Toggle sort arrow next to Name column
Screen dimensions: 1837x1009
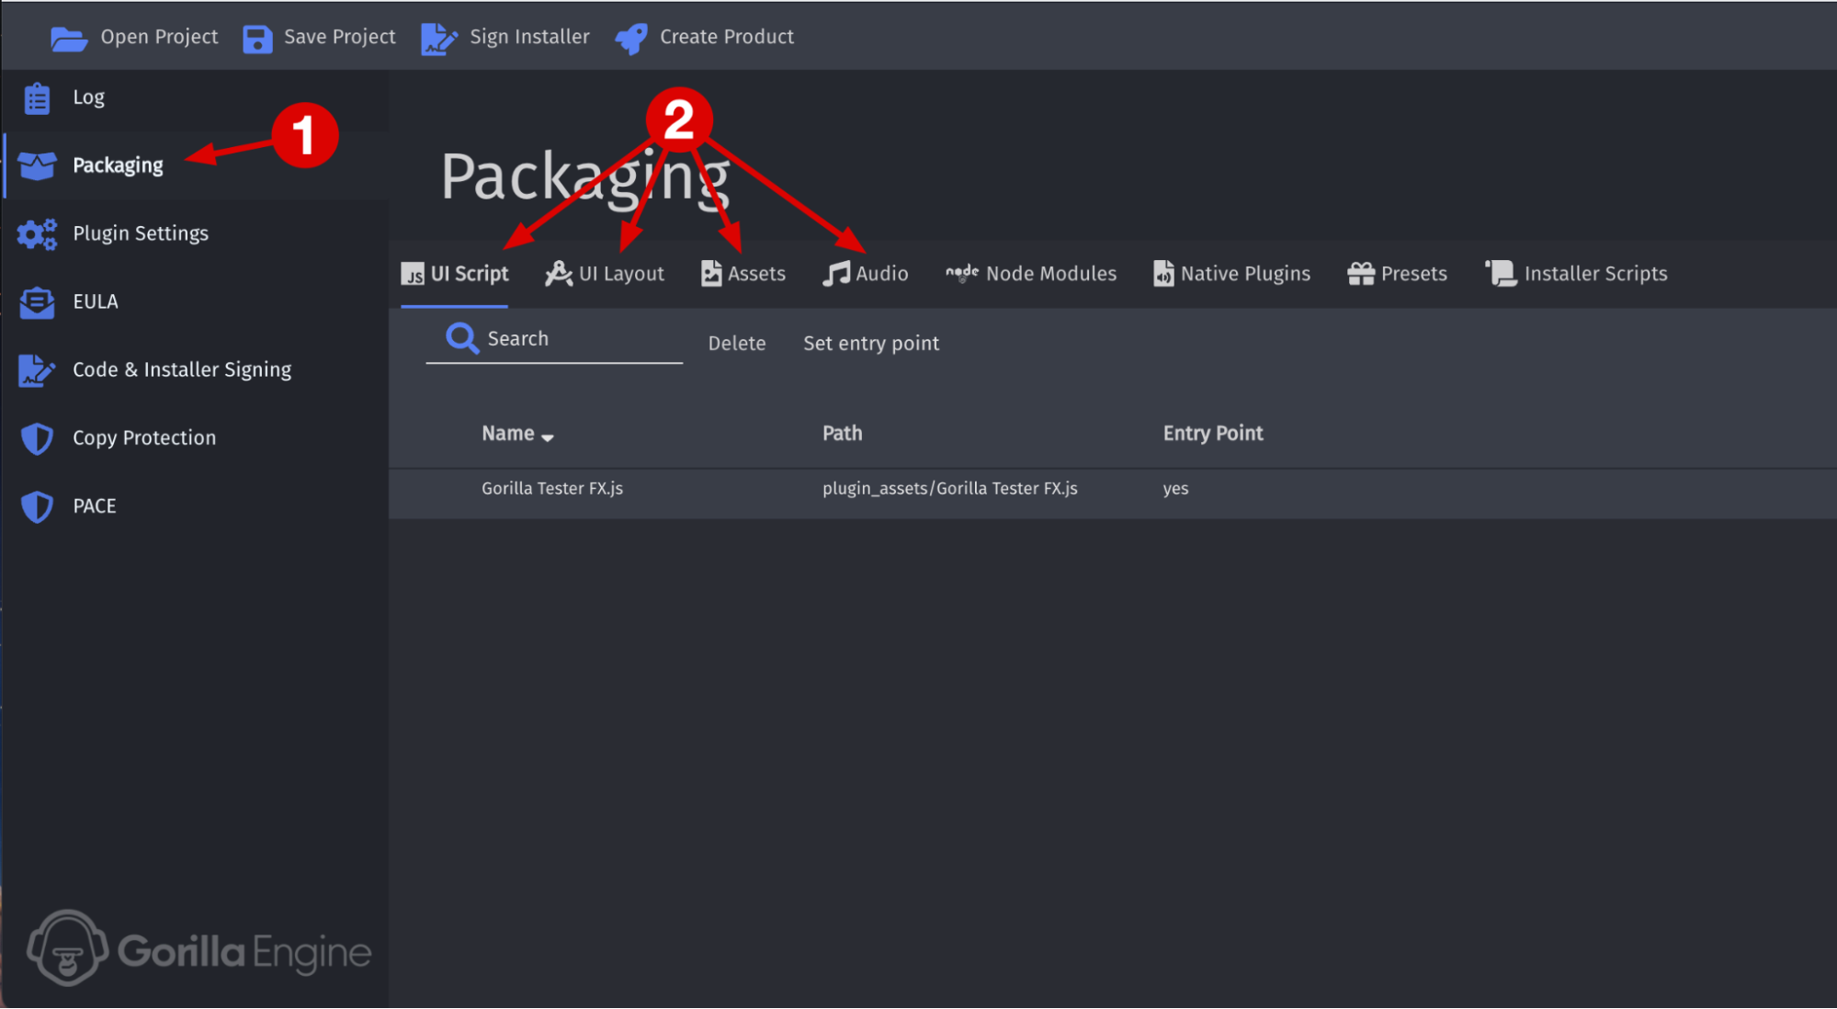point(548,438)
